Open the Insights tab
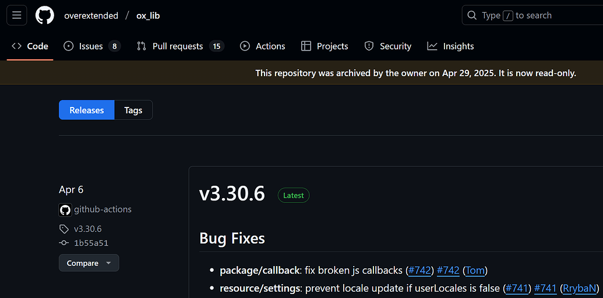Viewport: 603px width, 298px height. [450, 46]
